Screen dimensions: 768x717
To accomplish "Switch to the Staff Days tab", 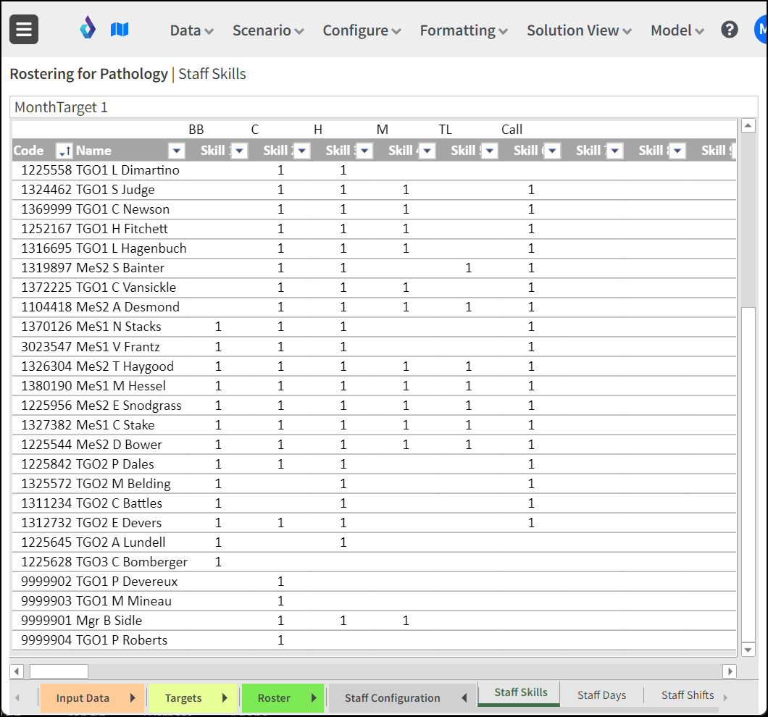I will [x=601, y=695].
